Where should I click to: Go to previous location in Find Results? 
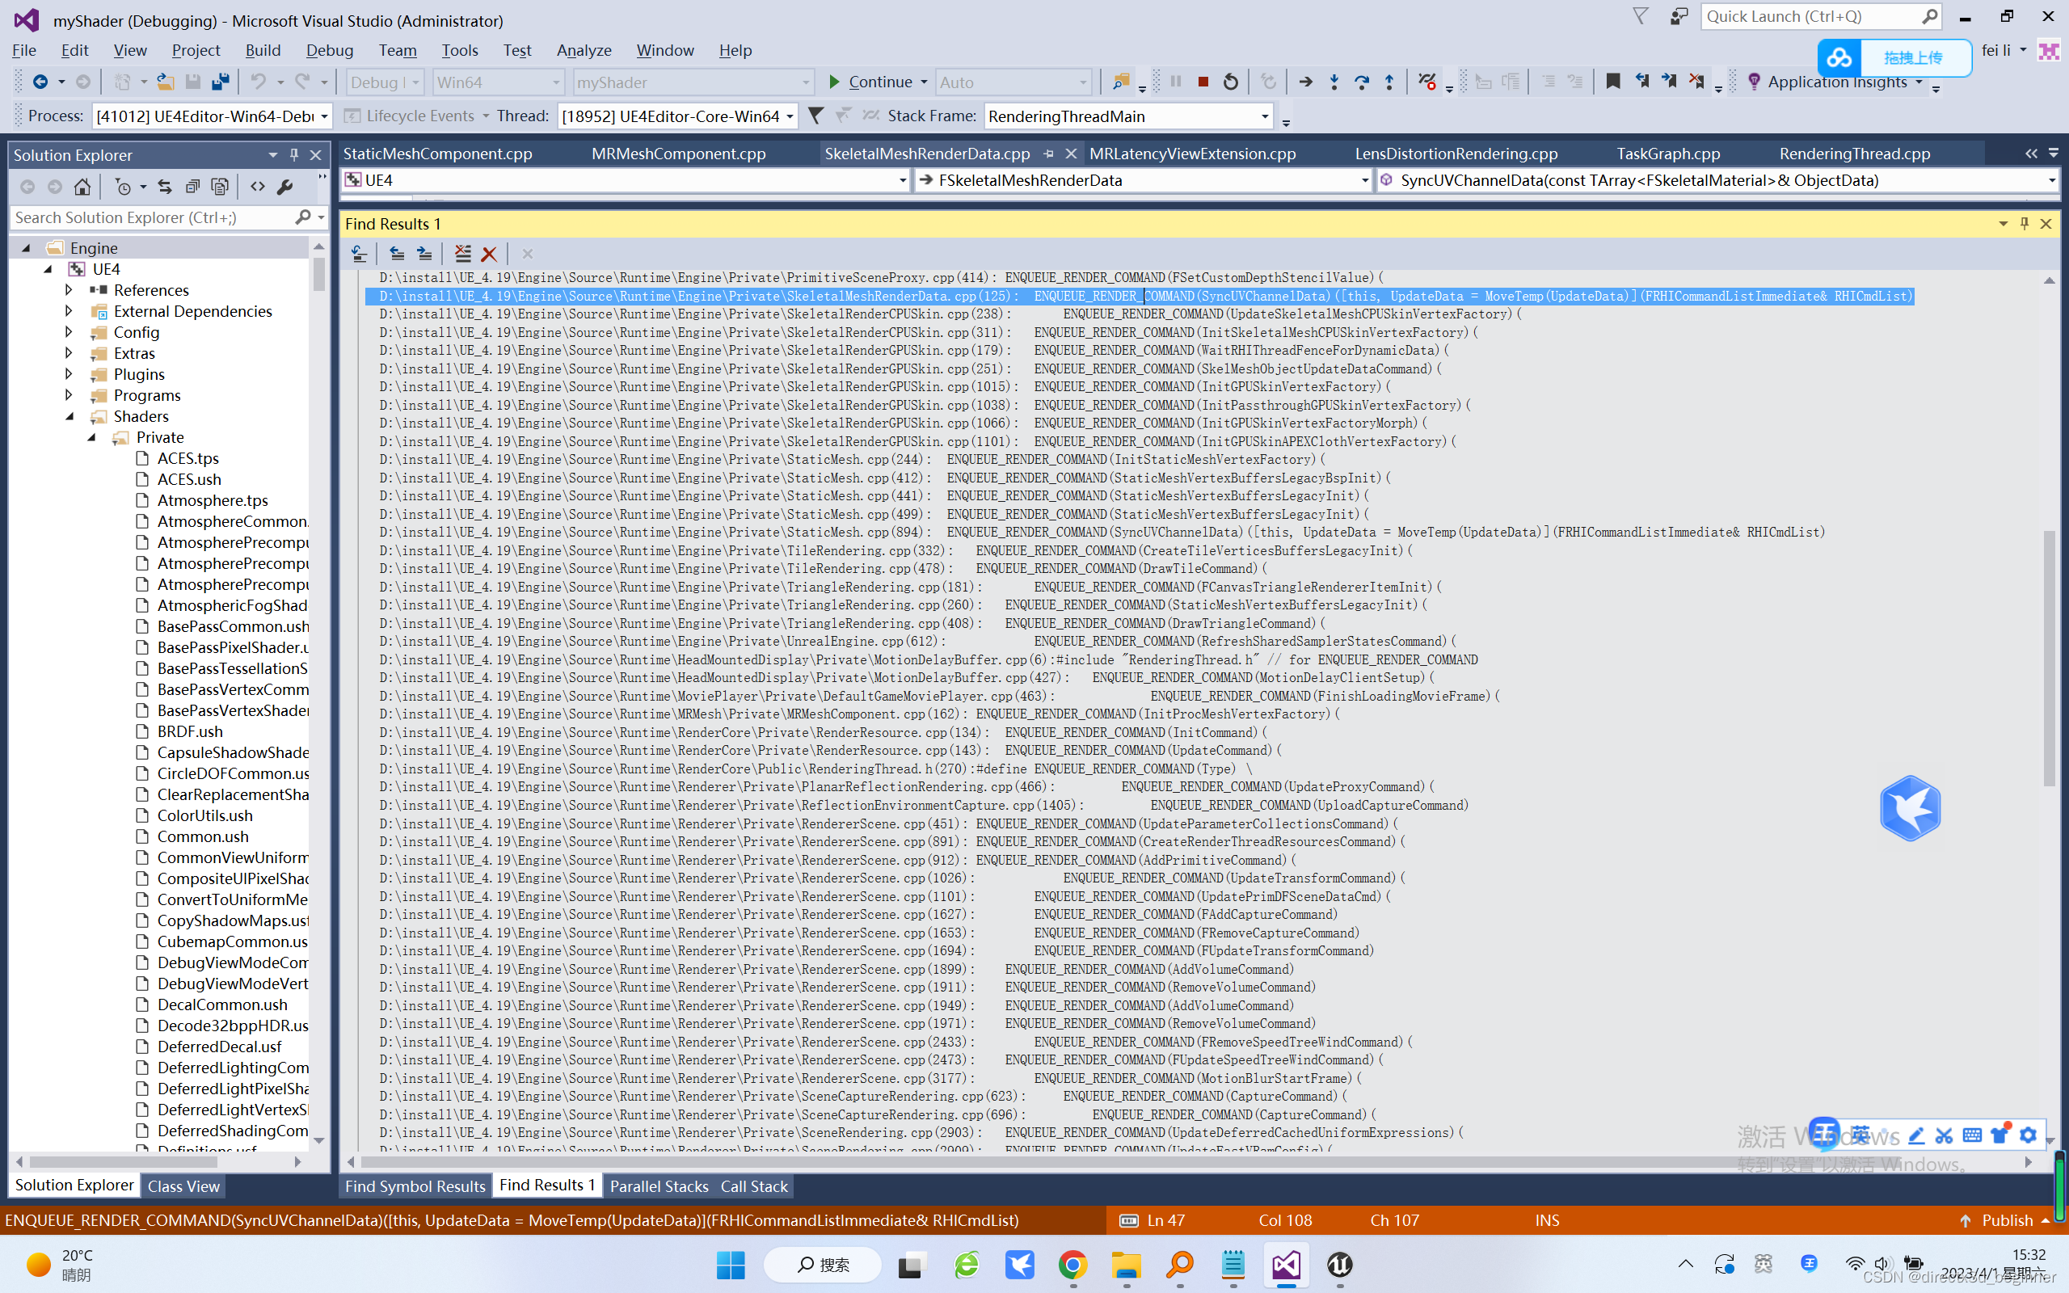pyautogui.click(x=397, y=254)
